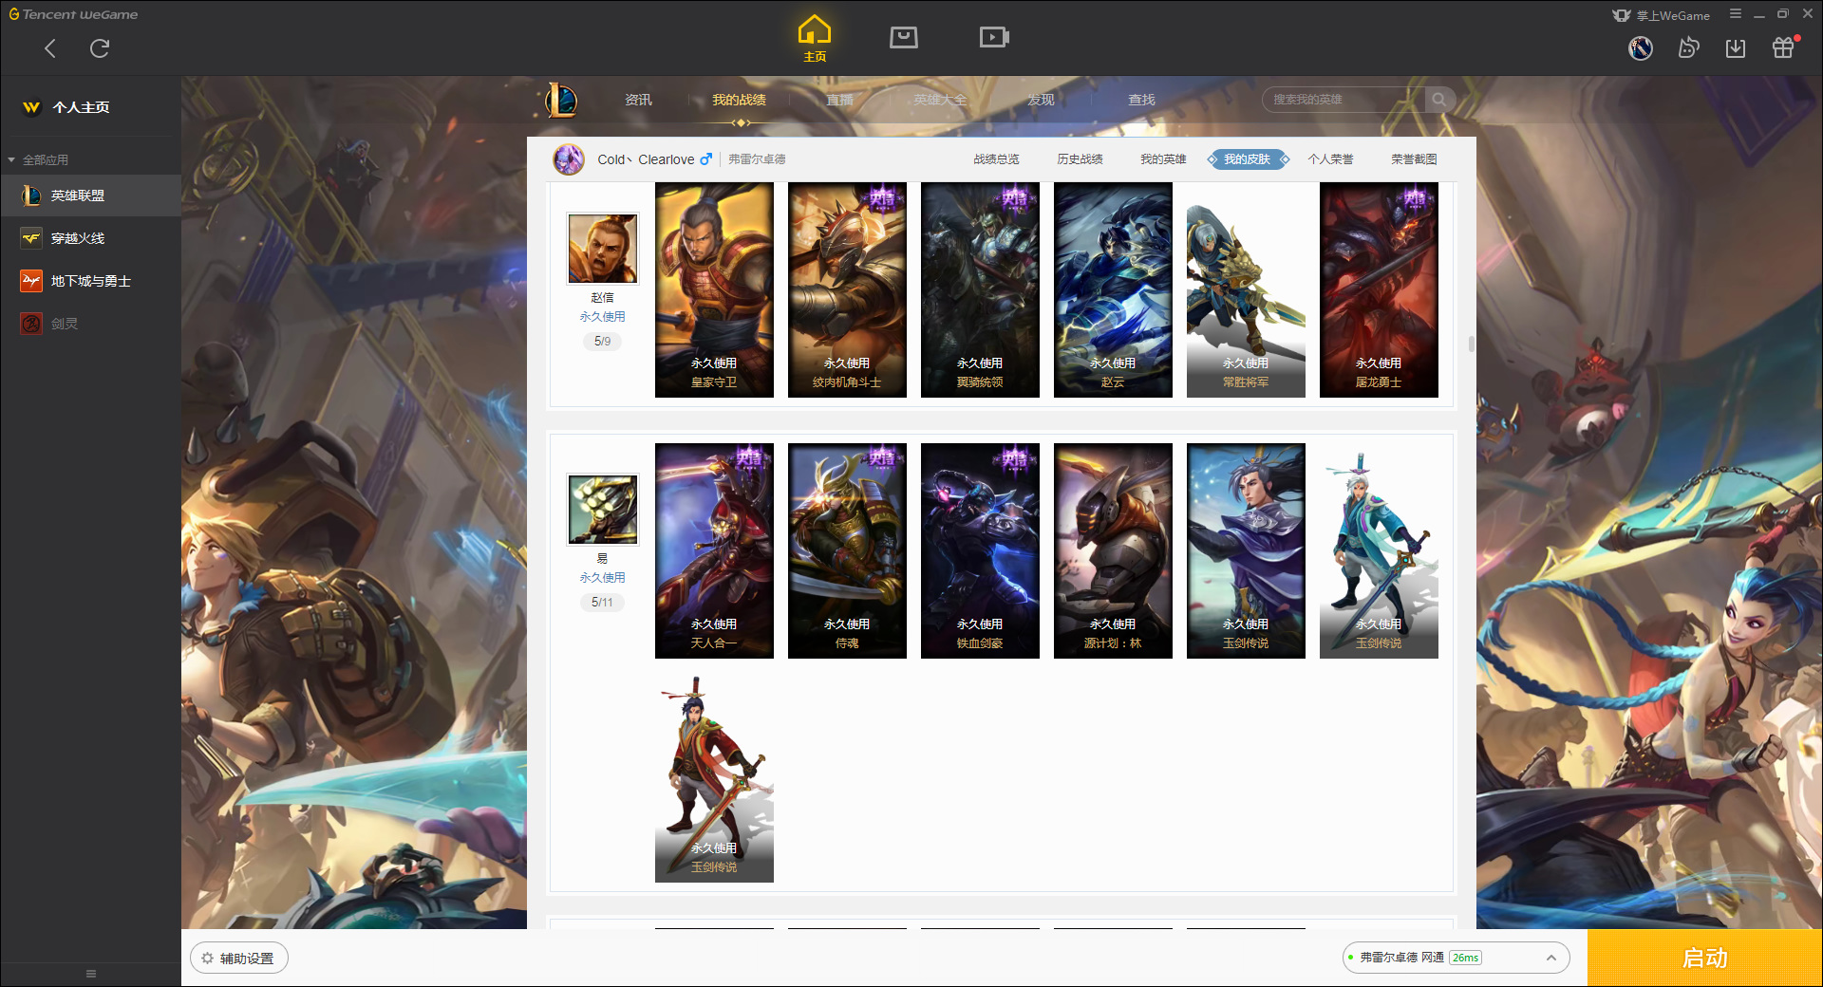Switch to 历史战绩 sub-tab
Screen dimensions: 1823x987
coord(1080,159)
